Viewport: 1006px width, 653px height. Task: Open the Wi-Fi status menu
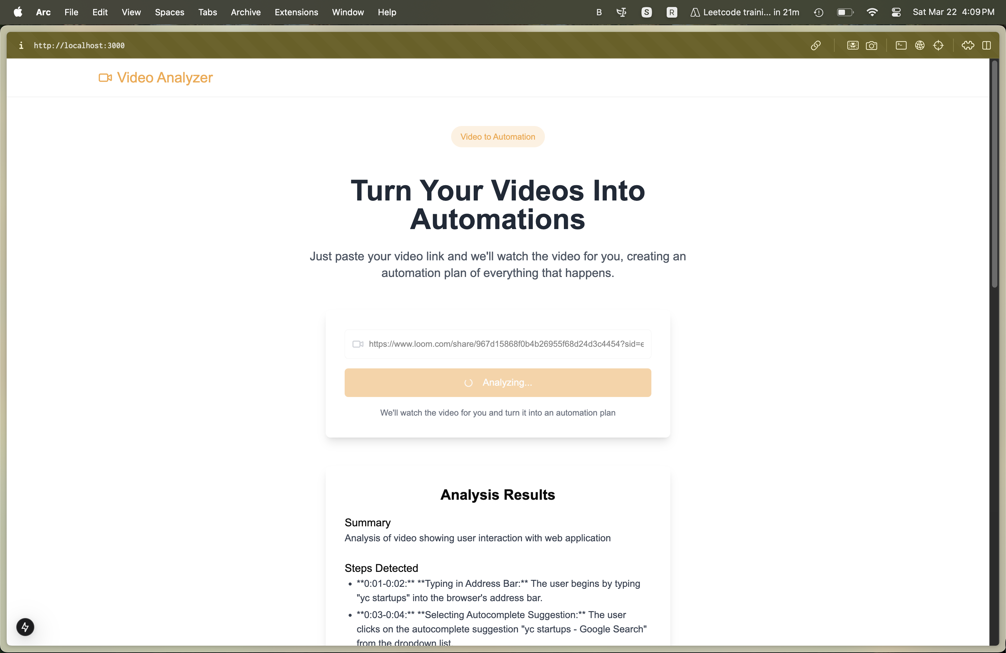[x=872, y=12]
